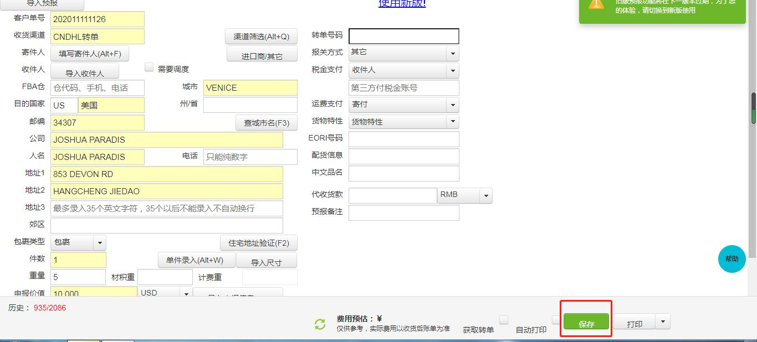757x342 pixels.
Task: Click 单件录入(Alt+W) for piece entry
Action: point(196,260)
